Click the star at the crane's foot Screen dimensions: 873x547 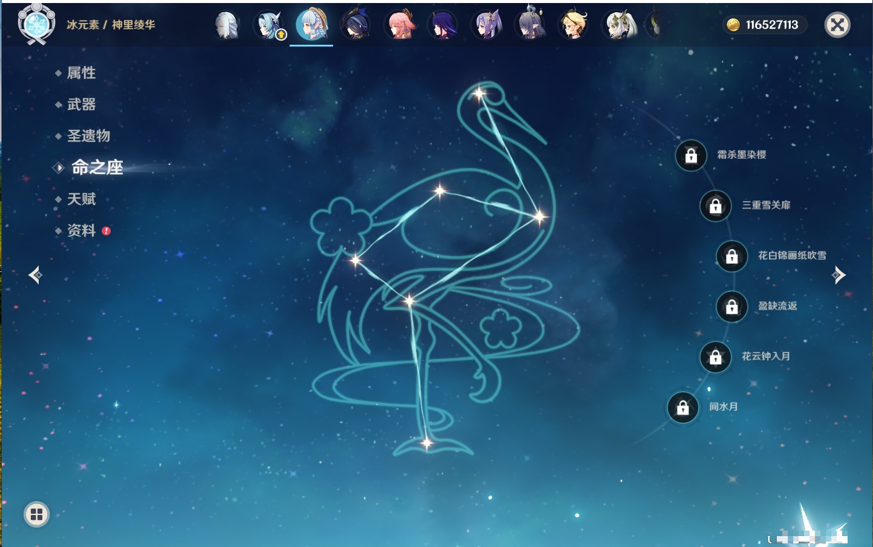pos(427,443)
